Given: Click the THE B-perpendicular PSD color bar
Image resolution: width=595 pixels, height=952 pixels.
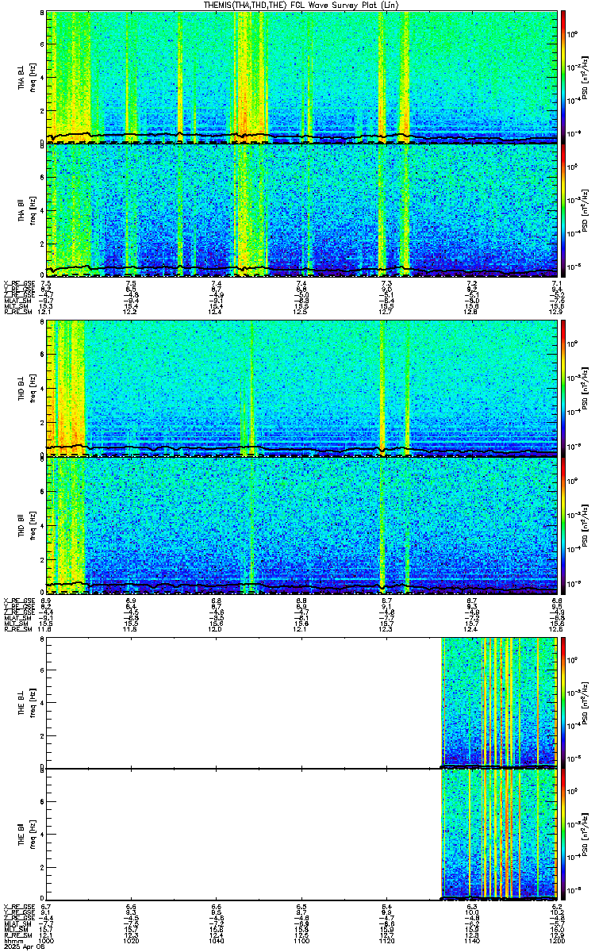Looking at the screenshot, I should tap(564, 702).
